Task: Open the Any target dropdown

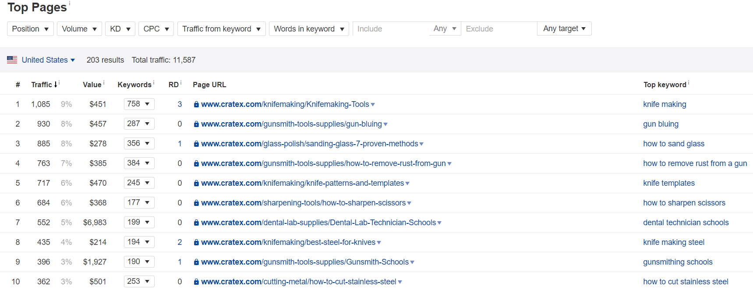Action: 564,29
